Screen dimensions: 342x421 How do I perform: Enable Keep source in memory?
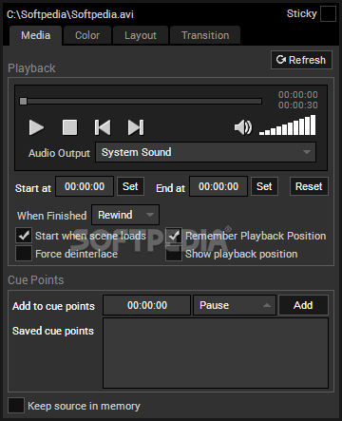tap(16, 406)
